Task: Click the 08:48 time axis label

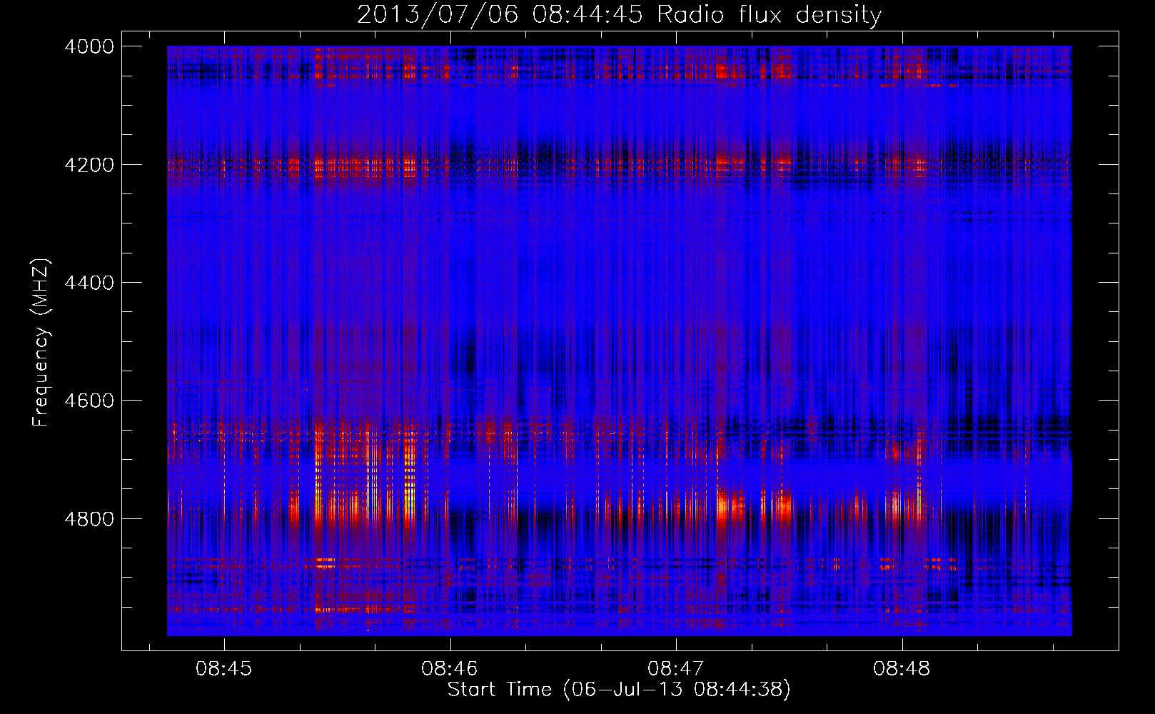Action: (902, 668)
